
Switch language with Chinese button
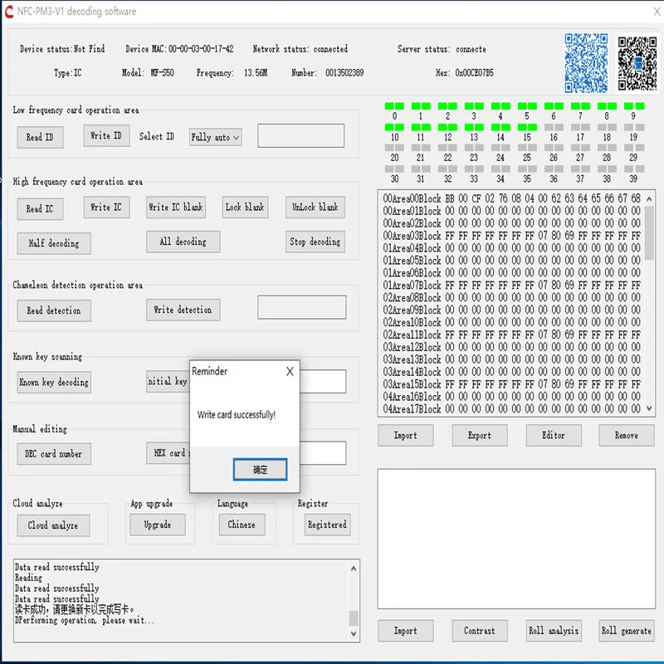click(242, 525)
